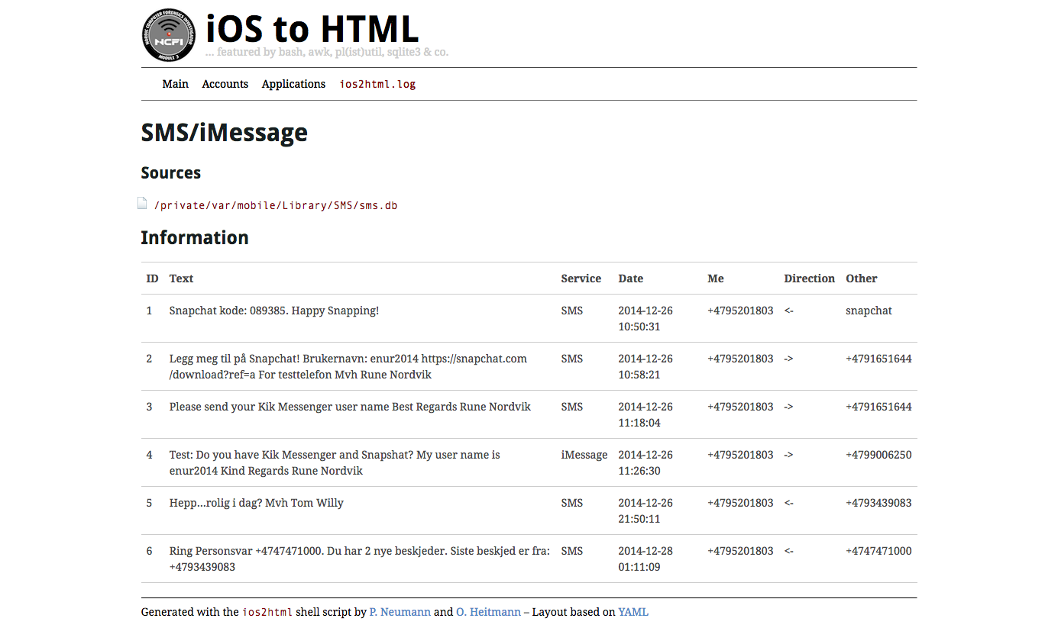Click the NCFI round logo icon

(170, 34)
